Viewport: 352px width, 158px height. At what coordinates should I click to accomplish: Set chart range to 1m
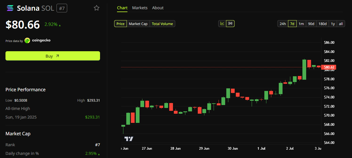(301, 24)
